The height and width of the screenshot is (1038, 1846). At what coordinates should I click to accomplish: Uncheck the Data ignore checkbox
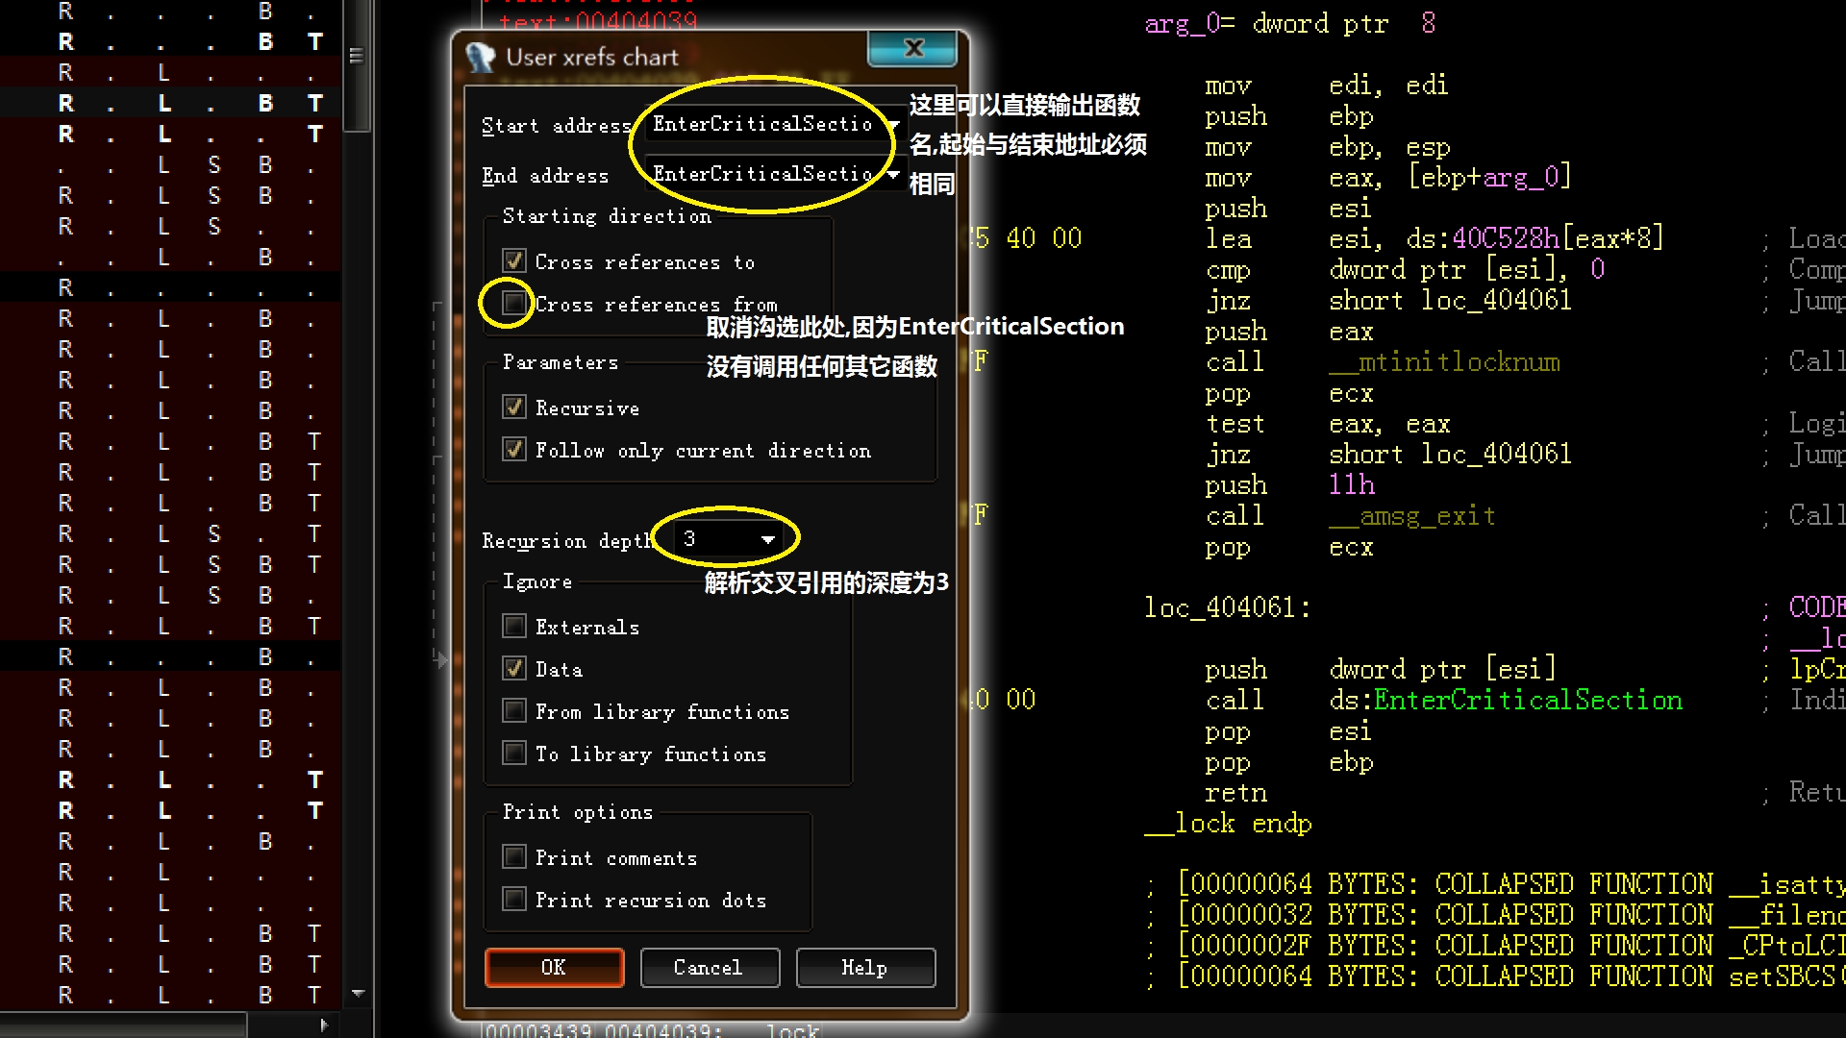(514, 669)
